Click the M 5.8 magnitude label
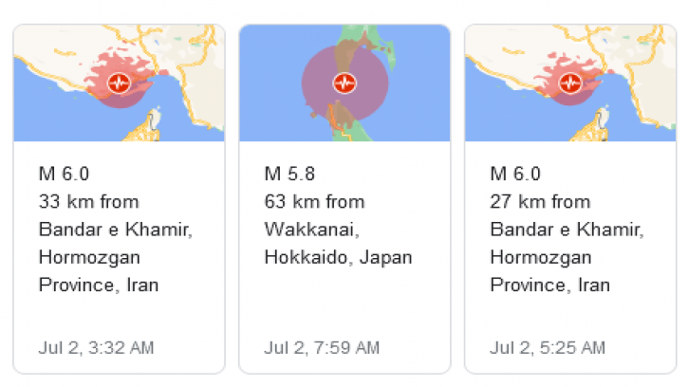Screen dimensions: 688x387 click(x=288, y=174)
